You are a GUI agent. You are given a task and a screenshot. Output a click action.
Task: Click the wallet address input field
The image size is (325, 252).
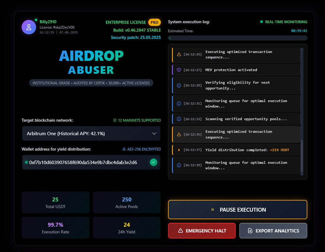tap(91, 162)
